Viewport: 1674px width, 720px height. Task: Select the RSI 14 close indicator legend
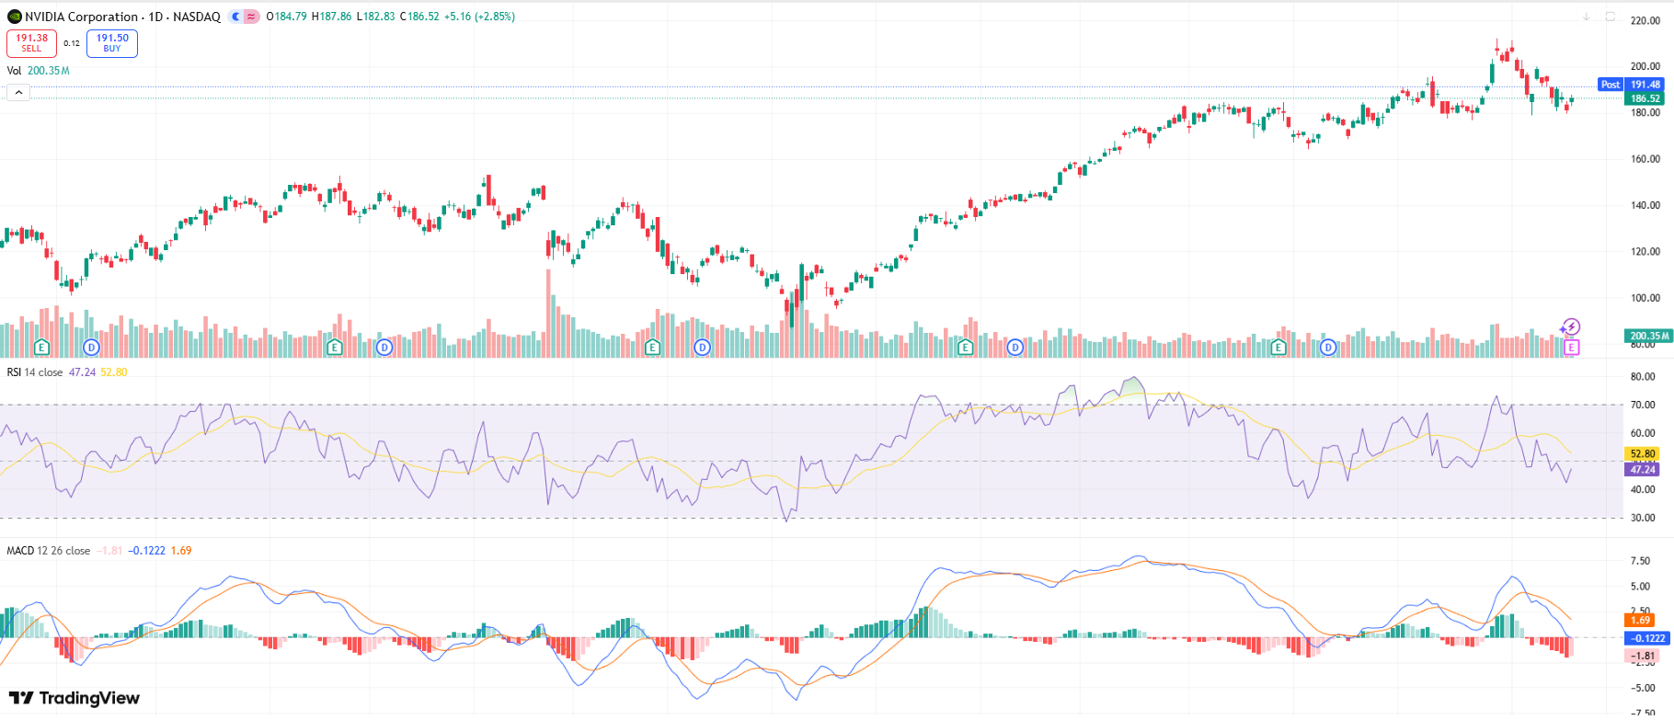35,372
